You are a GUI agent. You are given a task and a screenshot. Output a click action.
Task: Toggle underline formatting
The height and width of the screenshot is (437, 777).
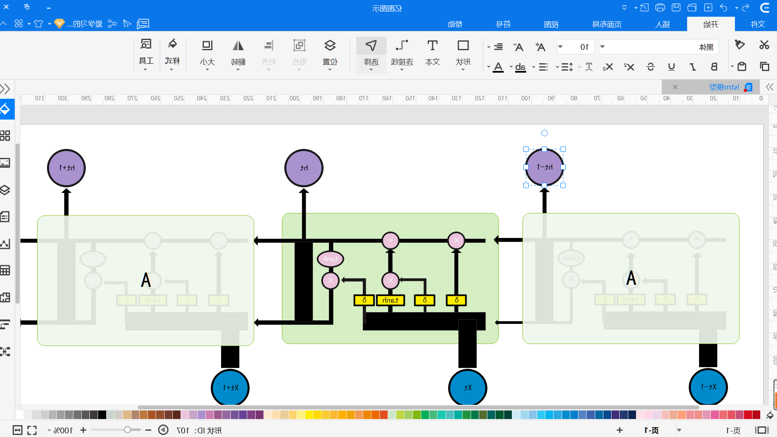coord(671,67)
